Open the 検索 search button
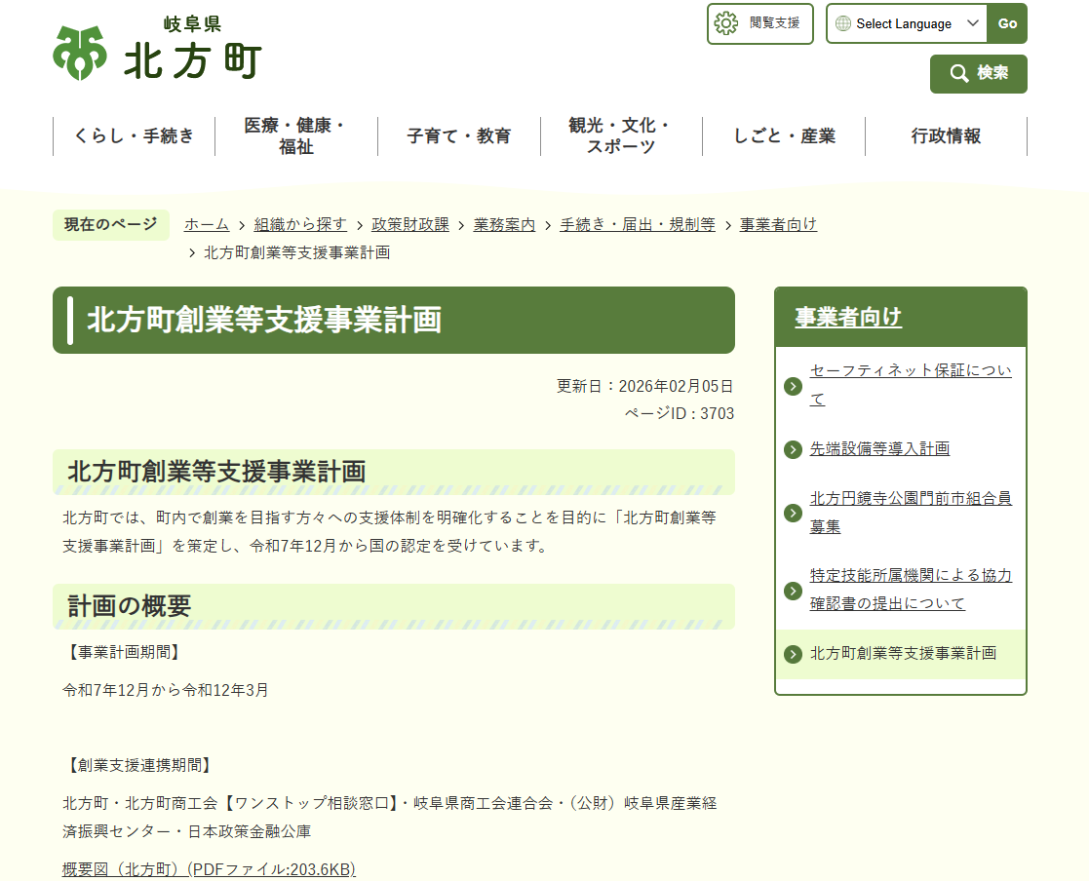This screenshot has width=1089, height=881. pos(978,74)
